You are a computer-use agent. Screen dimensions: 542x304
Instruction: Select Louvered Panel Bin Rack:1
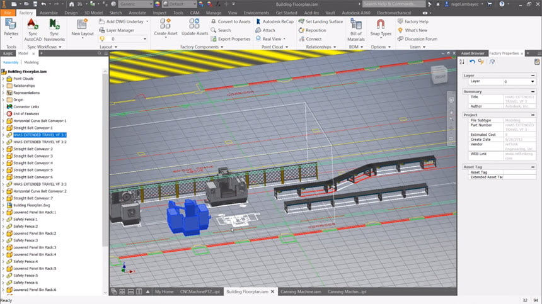pyautogui.click(x=35, y=212)
